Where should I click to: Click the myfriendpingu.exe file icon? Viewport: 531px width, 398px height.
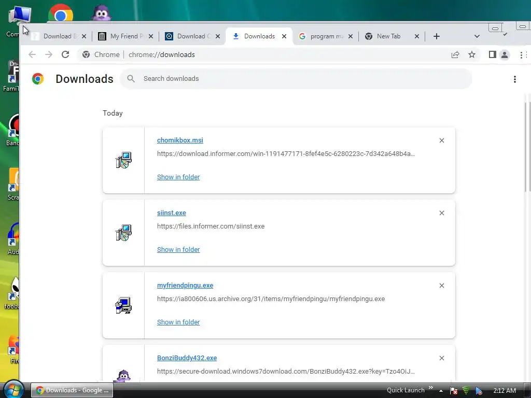(x=123, y=305)
